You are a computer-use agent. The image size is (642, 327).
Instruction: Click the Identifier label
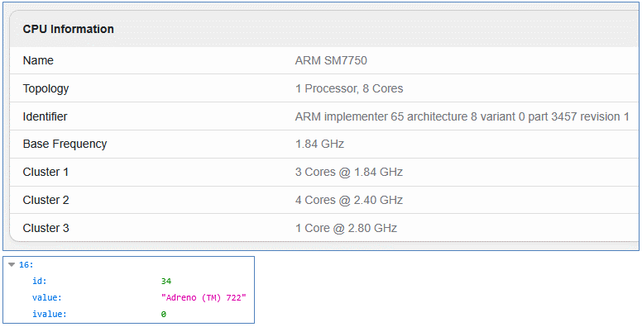[x=45, y=116]
